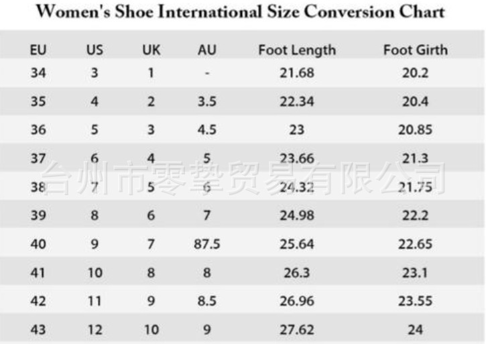This screenshot has height=344, width=486.
Task: Click the UK column header
Action: pos(151,50)
